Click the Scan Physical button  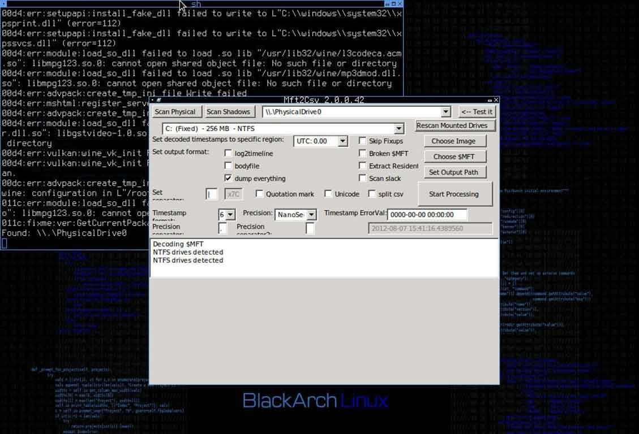[x=175, y=111]
